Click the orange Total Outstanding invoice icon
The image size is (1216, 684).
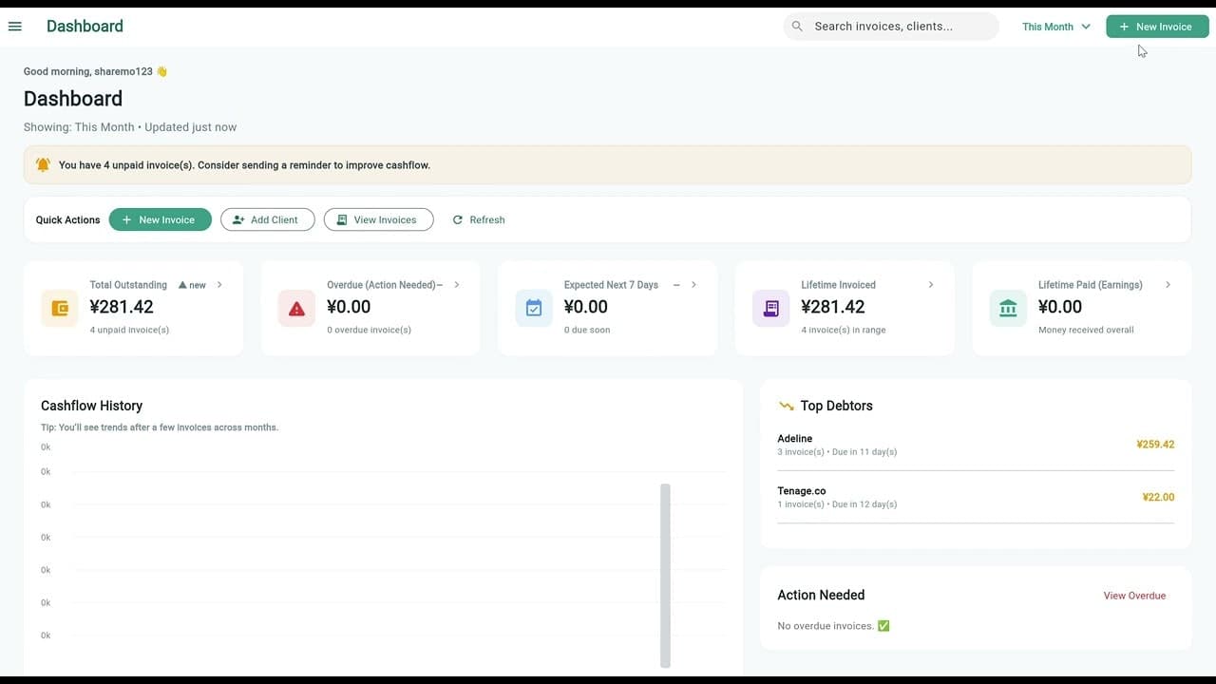click(59, 308)
